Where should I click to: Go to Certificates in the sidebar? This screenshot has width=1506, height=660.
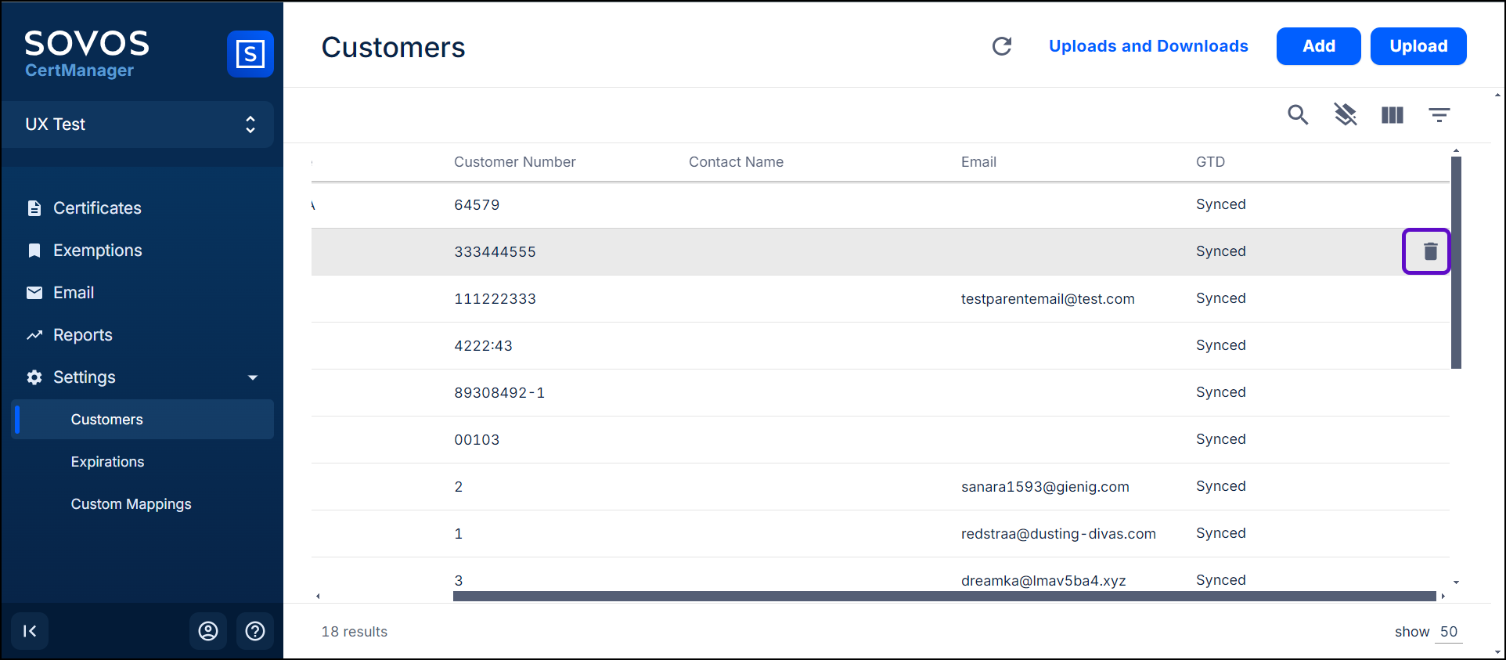[x=97, y=208]
